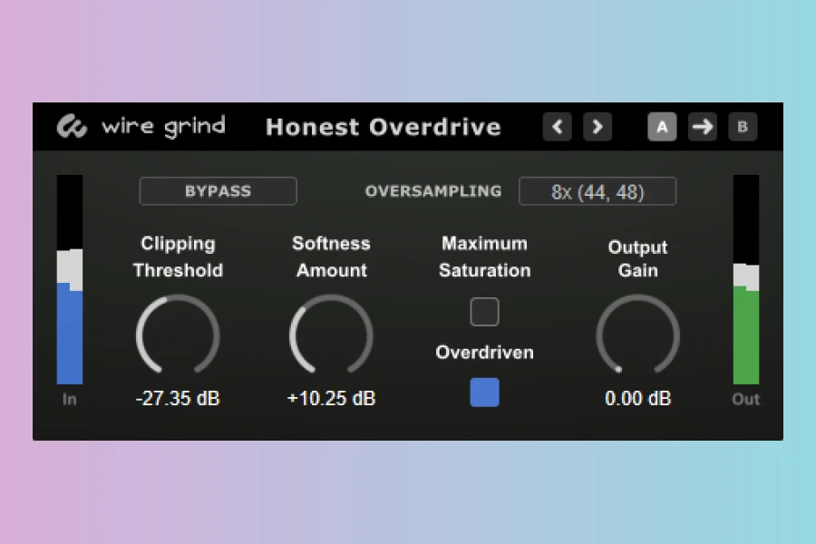Image resolution: width=816 pixels, height=544 pixels.
Task: Go to previous preset with left chevron
Action: [558, 127]
